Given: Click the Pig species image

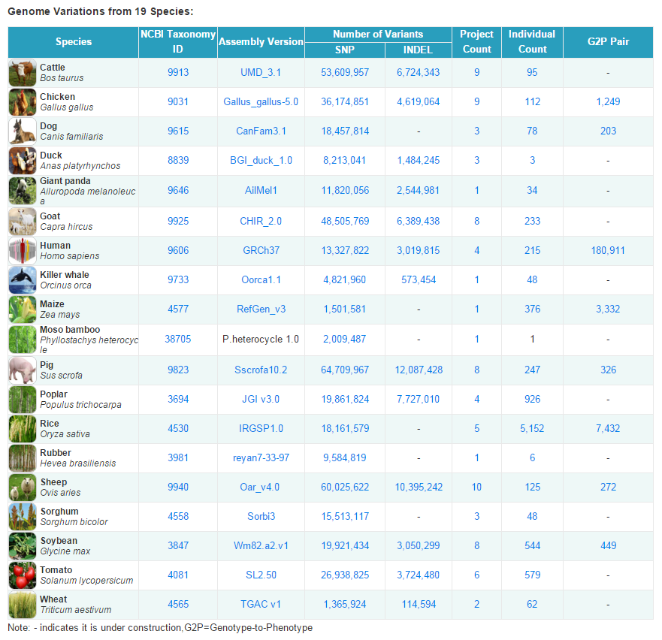Looking at the screenshot, I should [x=23, y=370].
